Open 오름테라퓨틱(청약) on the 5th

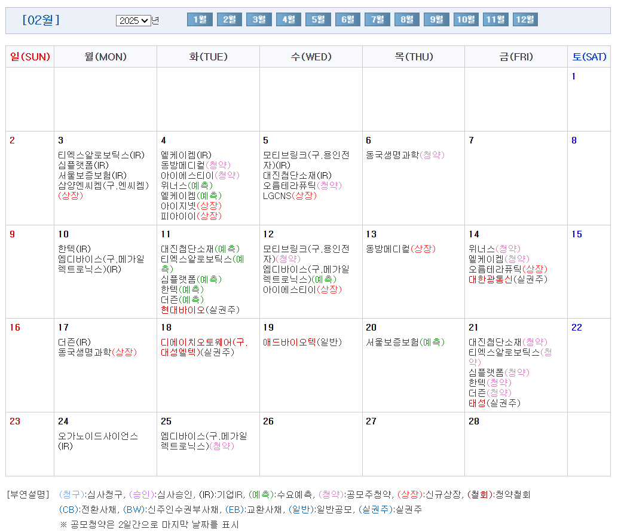(x=302, y=186)
